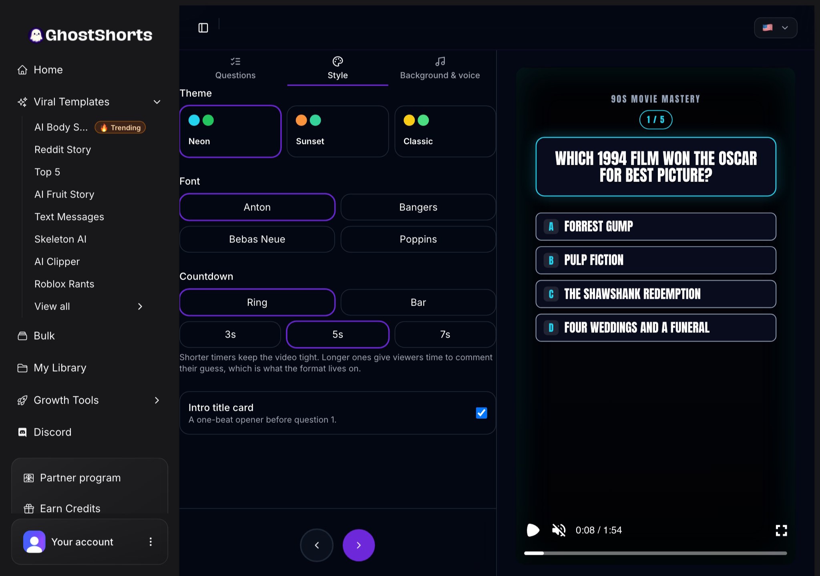Unmute the preview audio
Screen dimensions: 820x576
[559, 530]
